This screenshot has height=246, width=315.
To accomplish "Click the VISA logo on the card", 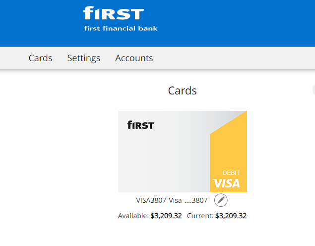I will tap(226, 183).
